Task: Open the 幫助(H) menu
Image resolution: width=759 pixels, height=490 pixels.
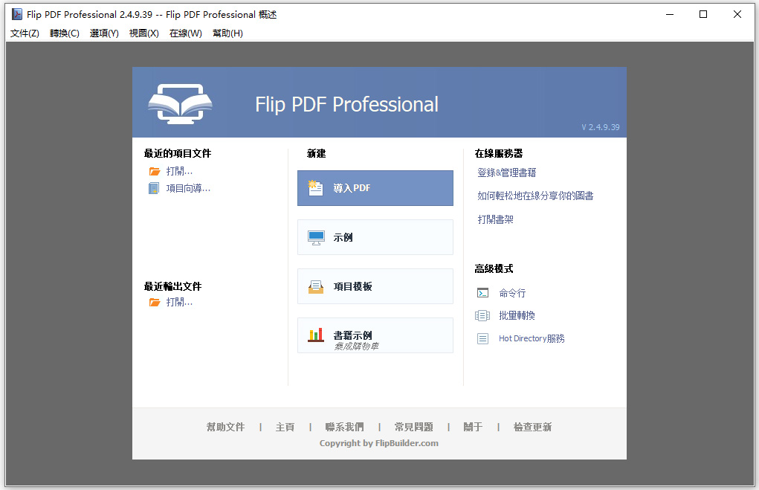Action: click(x=227, y=33)
